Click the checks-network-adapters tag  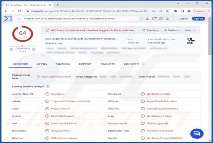84,48
